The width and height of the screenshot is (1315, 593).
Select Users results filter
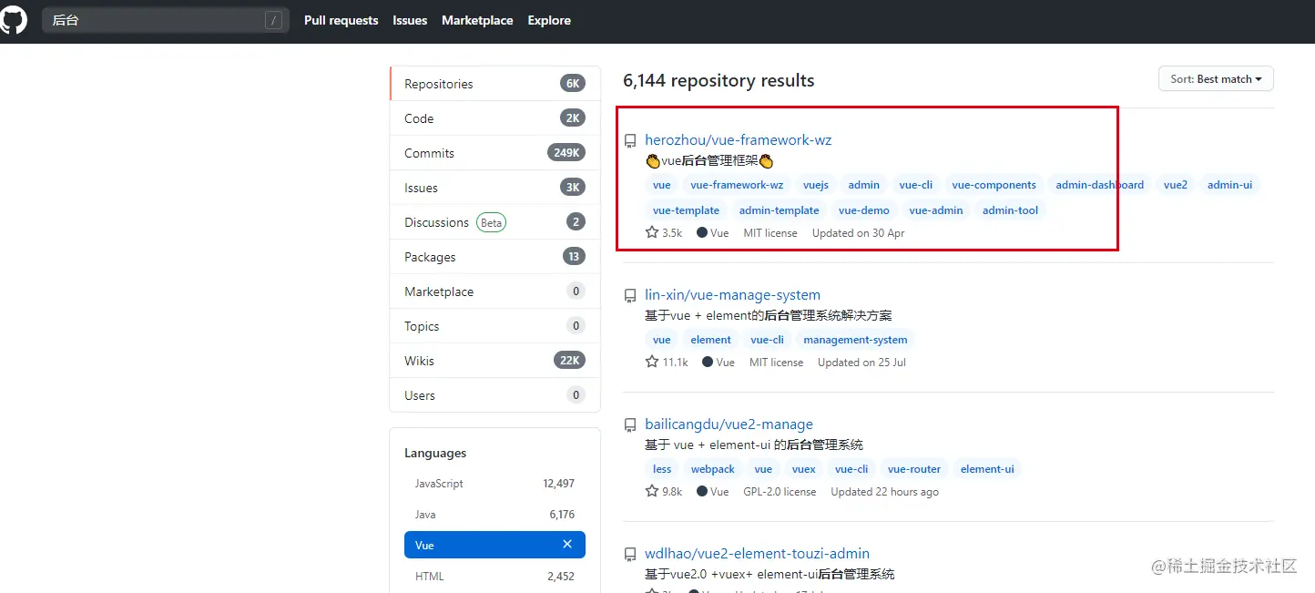click(x=494, y=395)
